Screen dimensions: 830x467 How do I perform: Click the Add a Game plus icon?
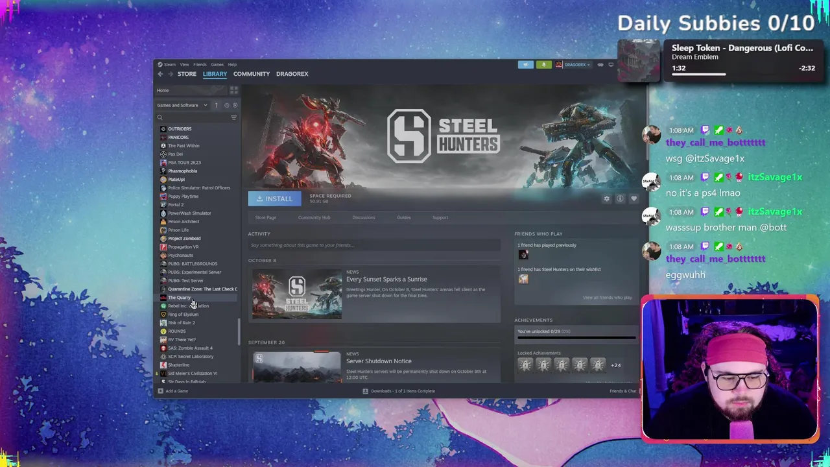click(160, 391)
